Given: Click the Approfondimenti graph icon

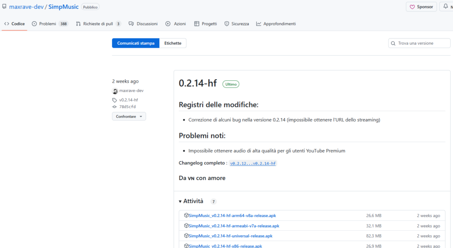Looking at the screenshot, I should click(258, 24).
